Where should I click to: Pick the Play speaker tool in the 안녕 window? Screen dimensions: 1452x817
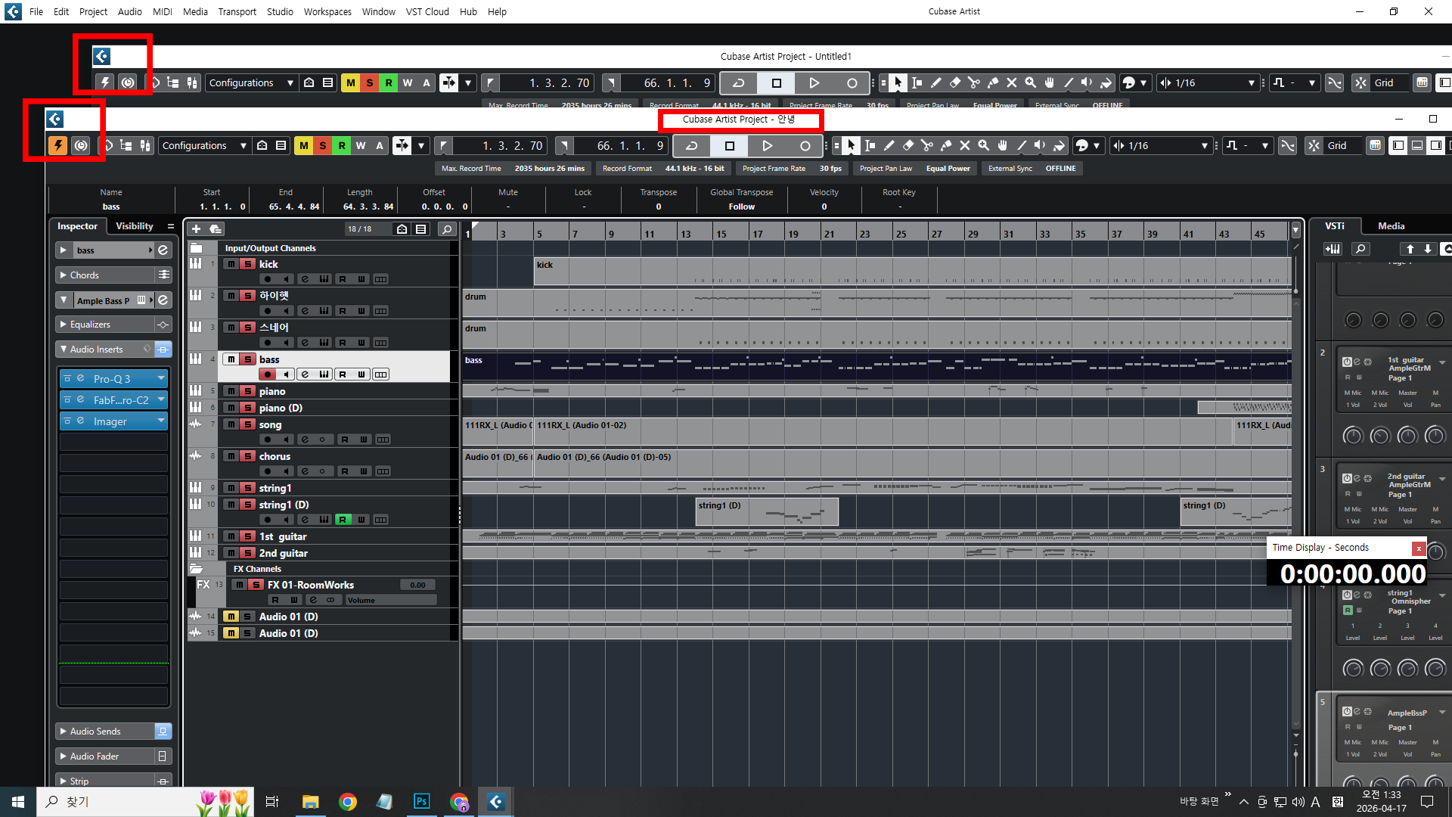[x=1040, y=146]
